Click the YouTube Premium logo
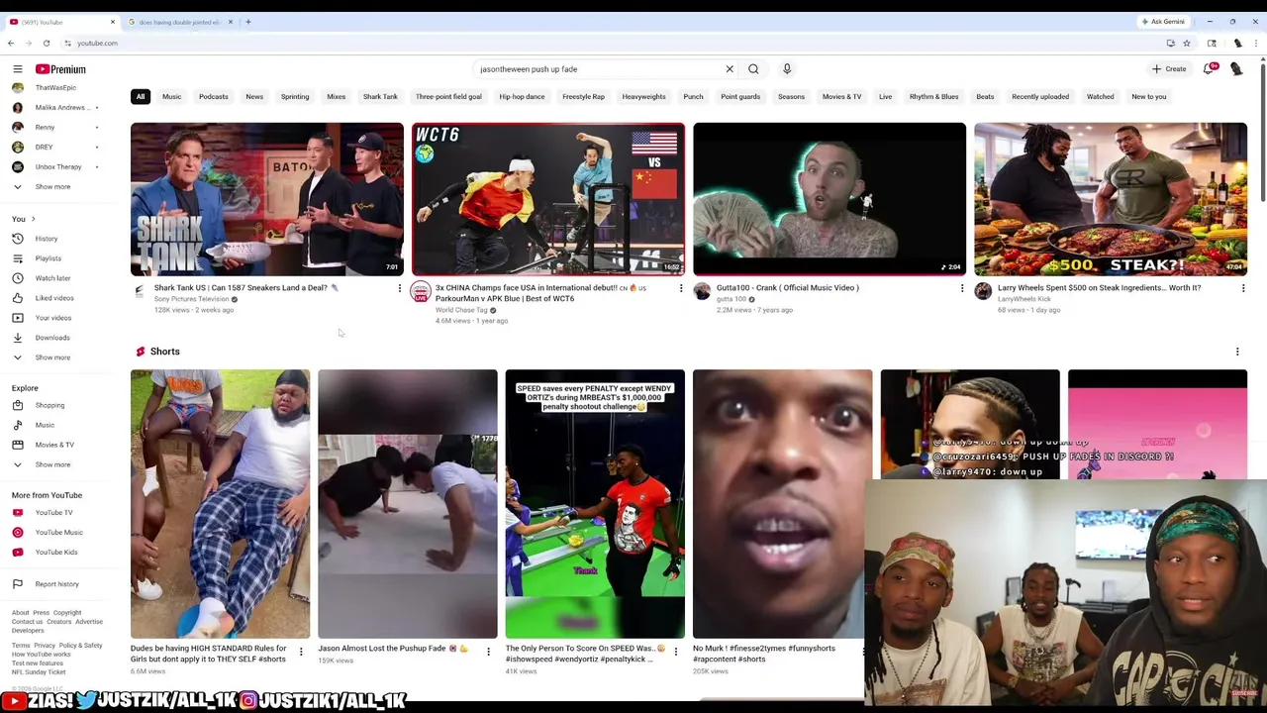1267x713 pixels. (x=60, y=69)
